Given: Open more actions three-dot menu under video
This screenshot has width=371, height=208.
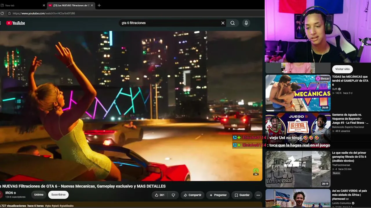Looking at the screenshot, I should click(258, 195).
